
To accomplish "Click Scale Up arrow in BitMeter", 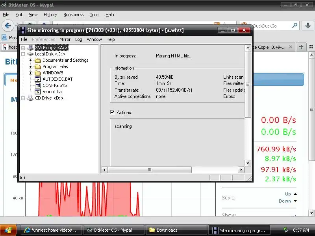I will pyautogui.click(x=295, y=194).
